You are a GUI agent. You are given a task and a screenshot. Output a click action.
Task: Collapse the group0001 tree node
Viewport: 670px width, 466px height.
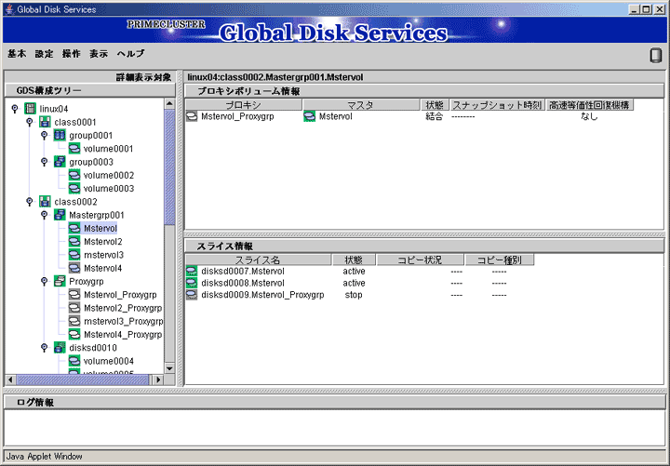pos(44,136)
